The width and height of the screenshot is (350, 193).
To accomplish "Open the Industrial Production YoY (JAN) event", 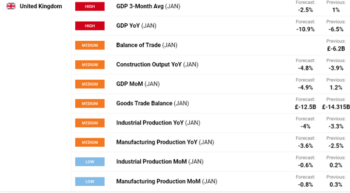I will (158, 123).
